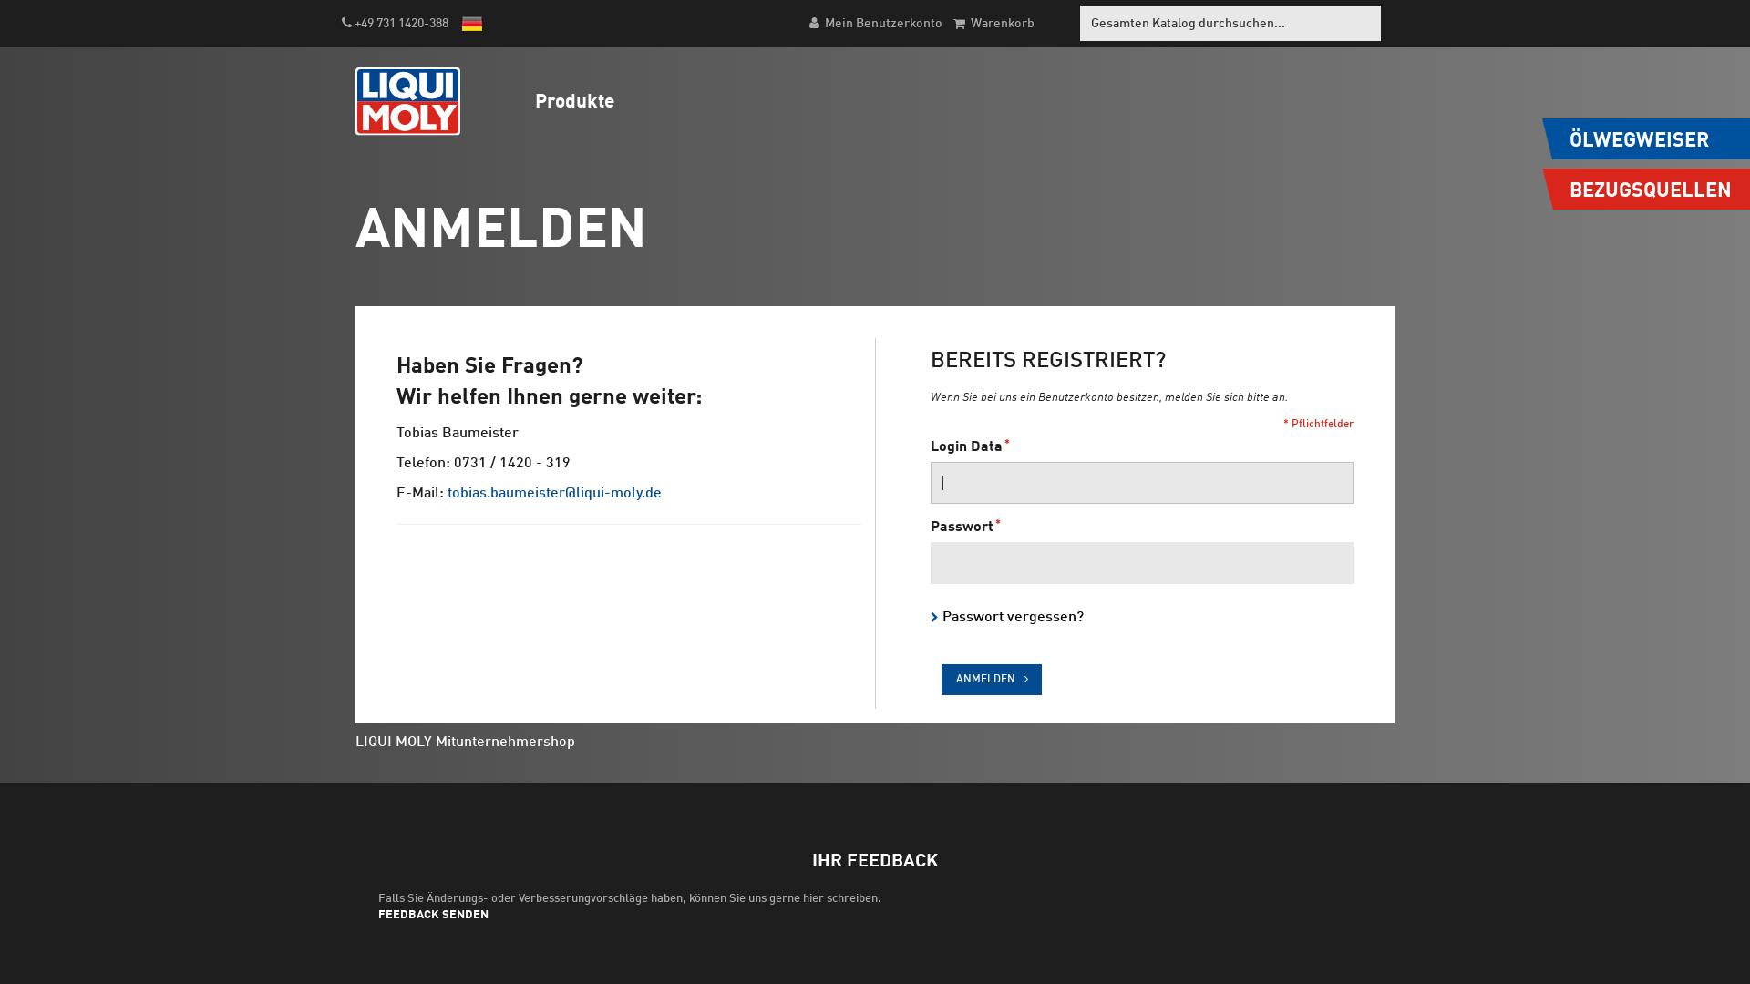Image resolution: width=1750 pixels, height=984 pixels.
Task: Click the Telefon: 0731 / 1420 - 319 text
Action: click(483, 464)
